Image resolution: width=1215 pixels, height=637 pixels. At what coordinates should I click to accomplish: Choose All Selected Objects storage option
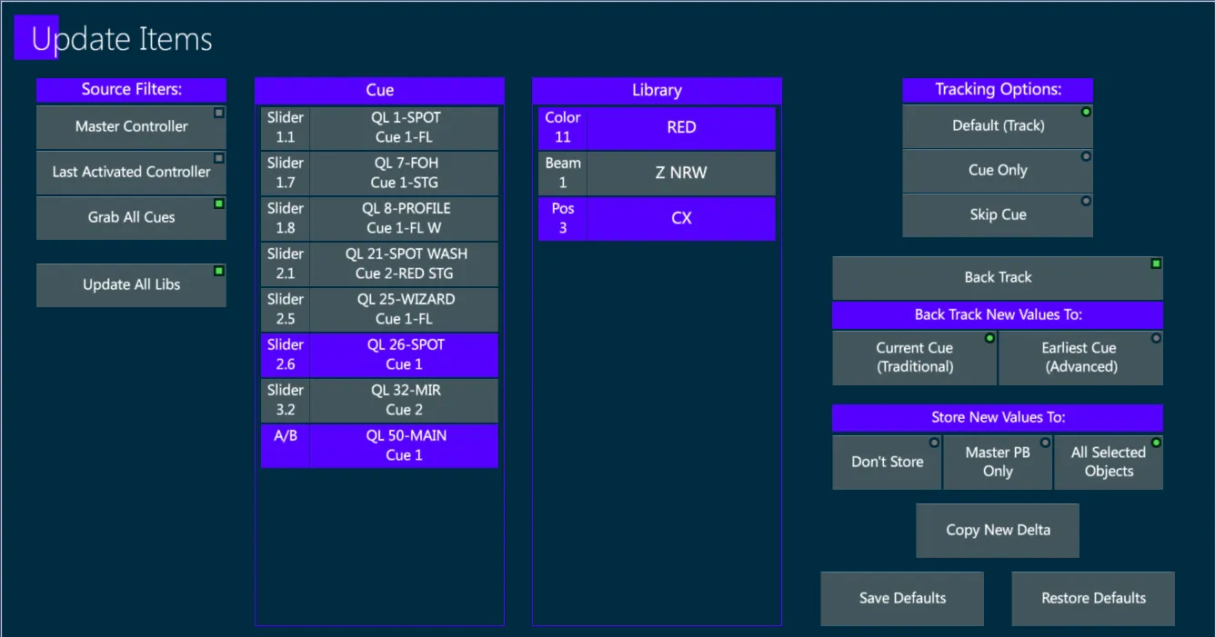tap(1109, 462)
